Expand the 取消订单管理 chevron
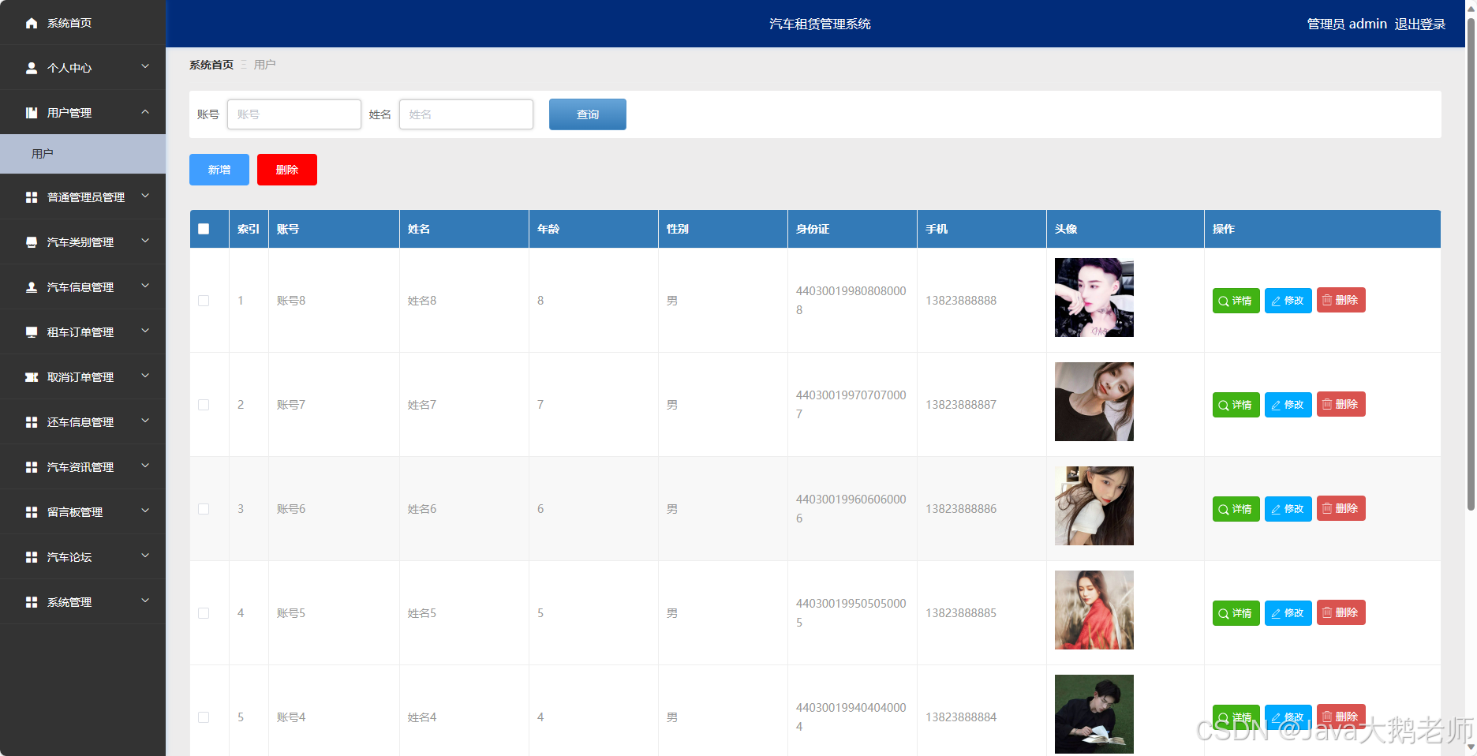The image size is (1477, 756). pos(145,376)
